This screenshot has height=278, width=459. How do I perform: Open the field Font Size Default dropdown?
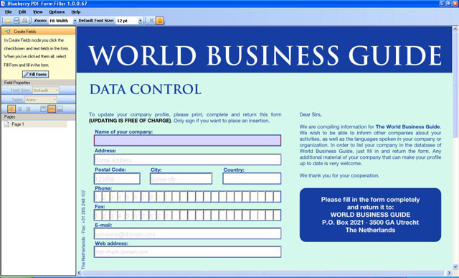(57, 91)
